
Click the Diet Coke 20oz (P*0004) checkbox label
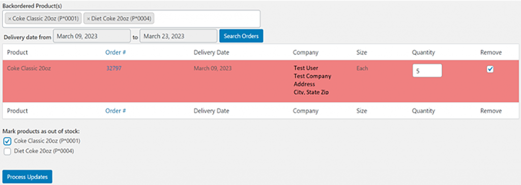click(x=44, y=151)
